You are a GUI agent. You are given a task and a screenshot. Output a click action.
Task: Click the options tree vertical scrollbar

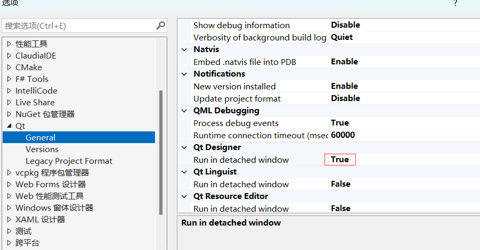click(161, 152)
